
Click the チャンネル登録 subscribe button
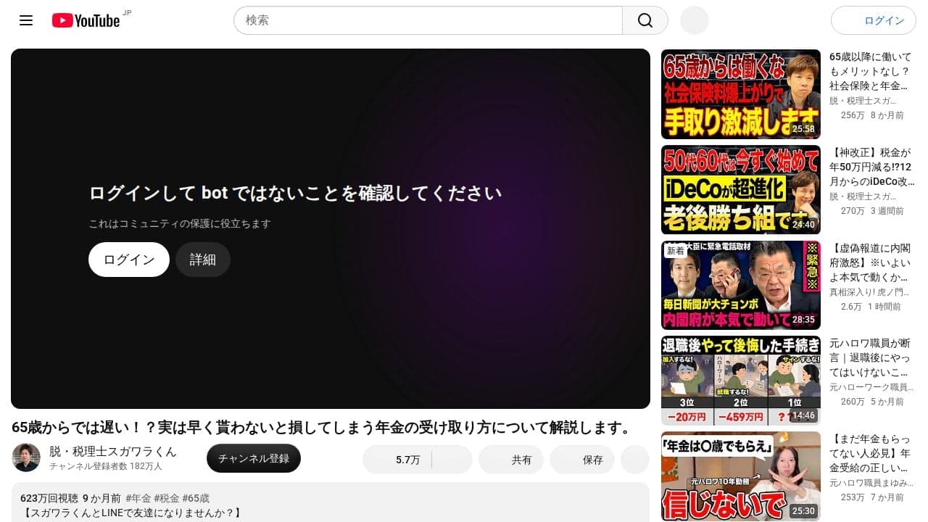pos(254,458)
